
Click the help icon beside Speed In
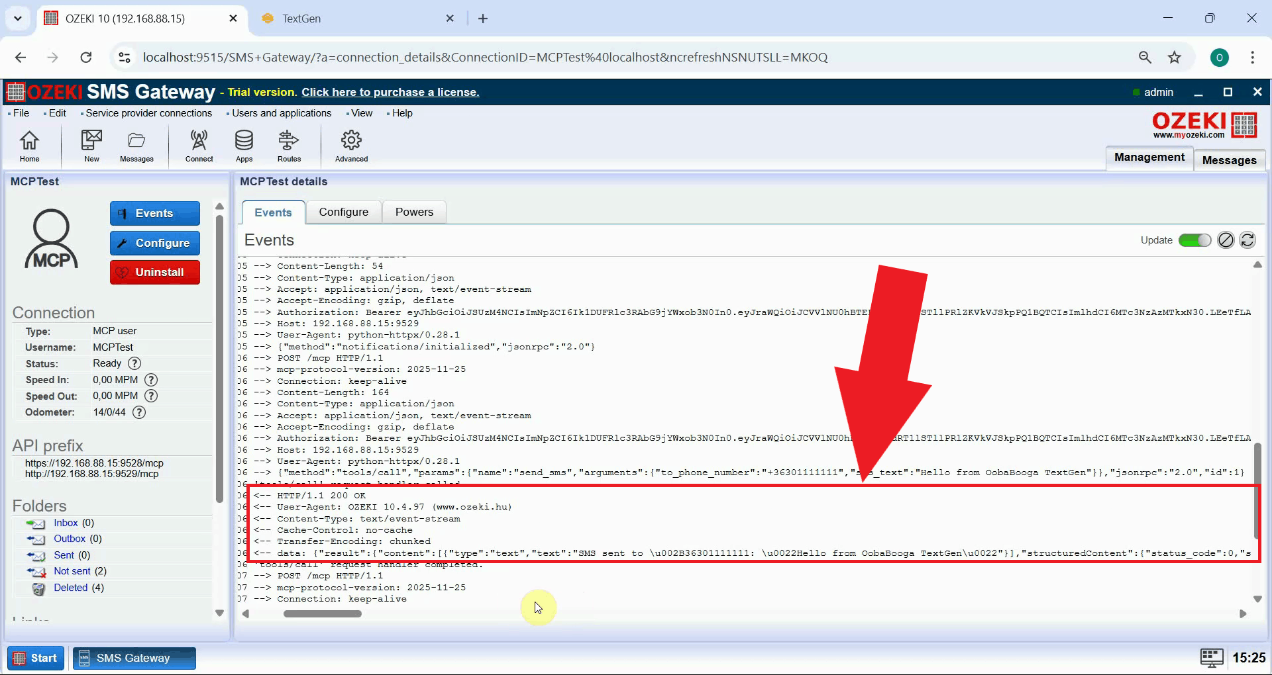pos(151,380)
